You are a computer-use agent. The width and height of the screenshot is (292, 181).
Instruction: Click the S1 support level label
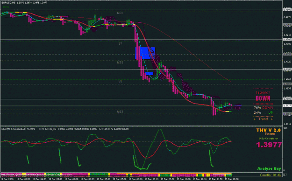120,43
